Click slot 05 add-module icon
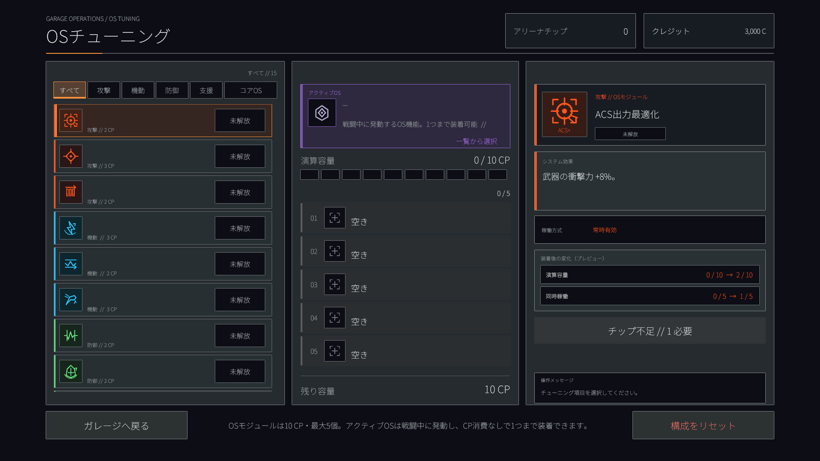The width and height of the screenshot is (820, 461). coord(335,351)
